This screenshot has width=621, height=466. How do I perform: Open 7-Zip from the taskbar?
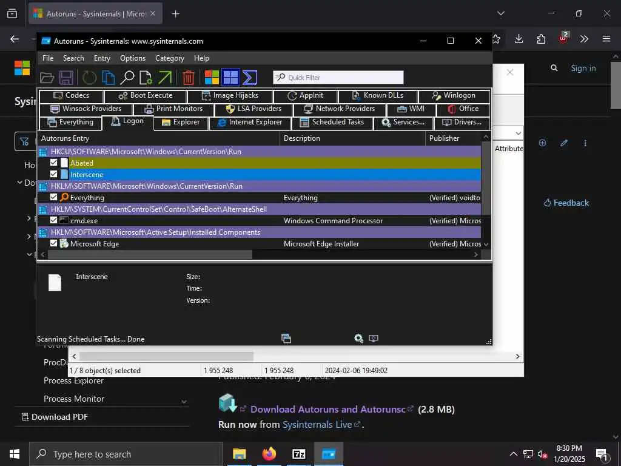click(x=298, y=454)
